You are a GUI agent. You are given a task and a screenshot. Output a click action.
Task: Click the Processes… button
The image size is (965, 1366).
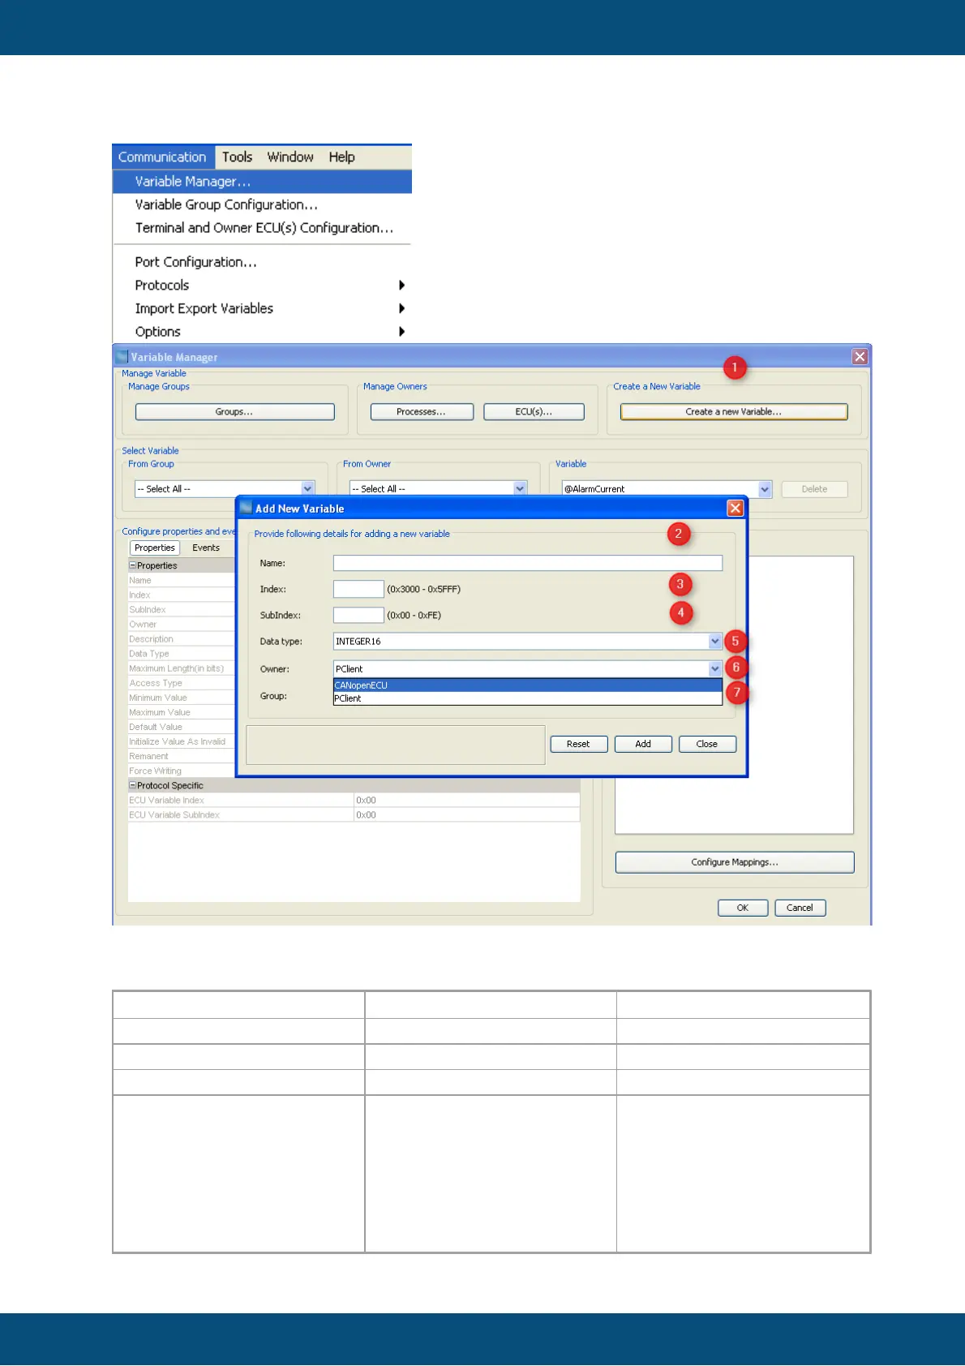(422, 412)
